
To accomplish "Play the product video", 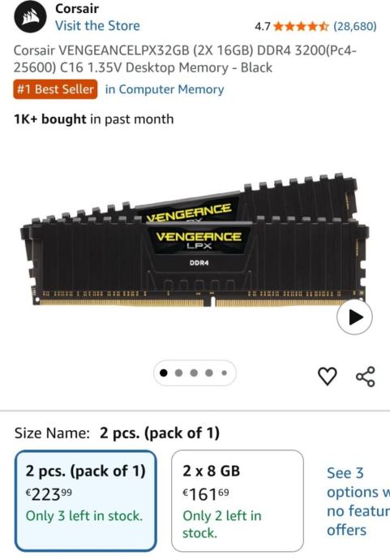I will 354,317.
